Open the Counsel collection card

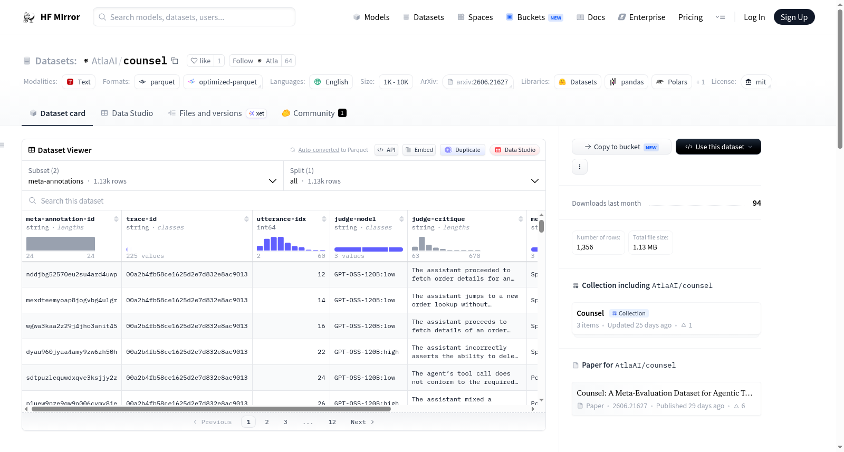666,319
